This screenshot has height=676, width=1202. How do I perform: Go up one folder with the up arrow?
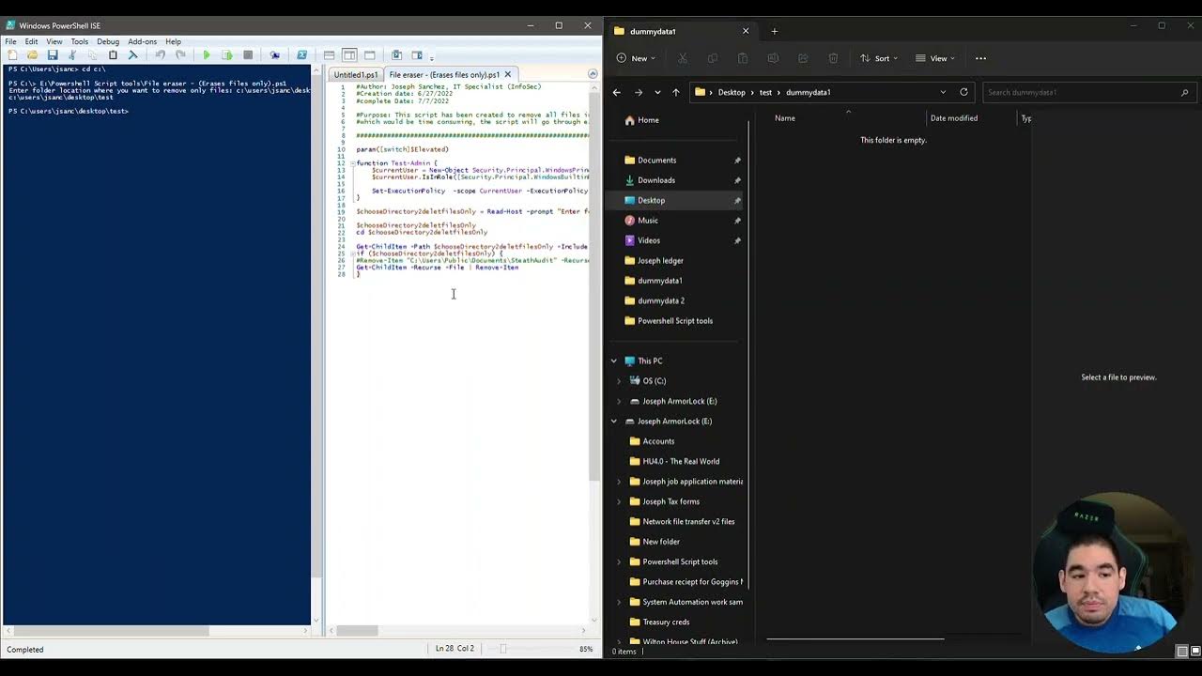[675, 92]
